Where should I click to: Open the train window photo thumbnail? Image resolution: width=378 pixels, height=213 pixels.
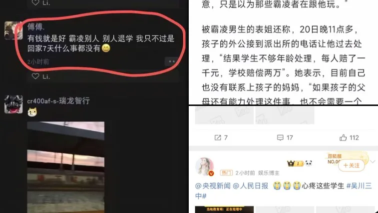[66, 167]
